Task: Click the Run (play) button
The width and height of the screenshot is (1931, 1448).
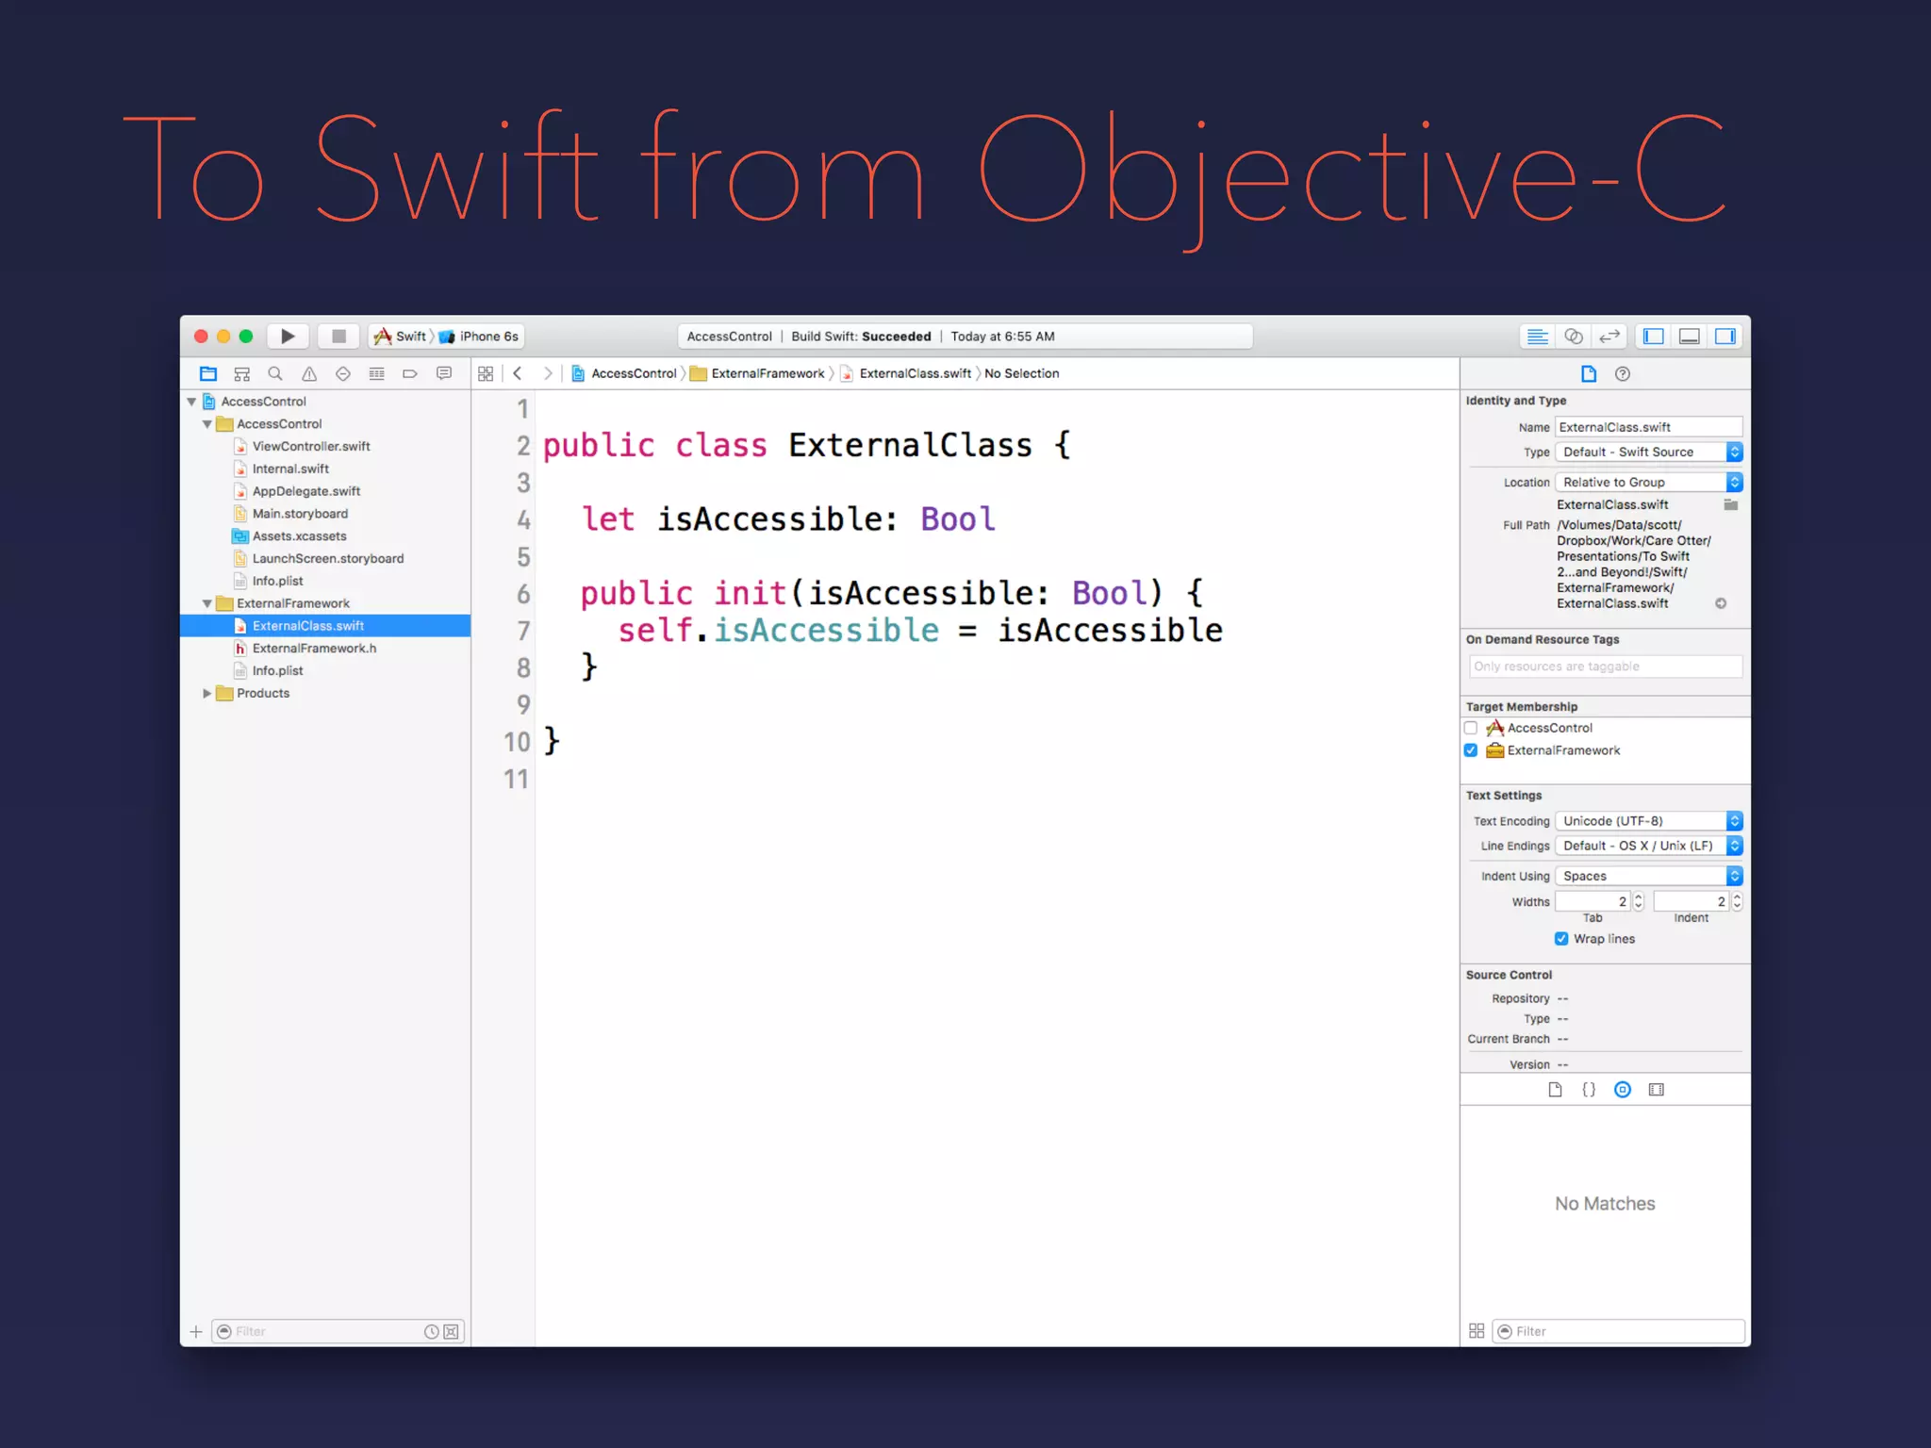Action: tap(288, 337)
